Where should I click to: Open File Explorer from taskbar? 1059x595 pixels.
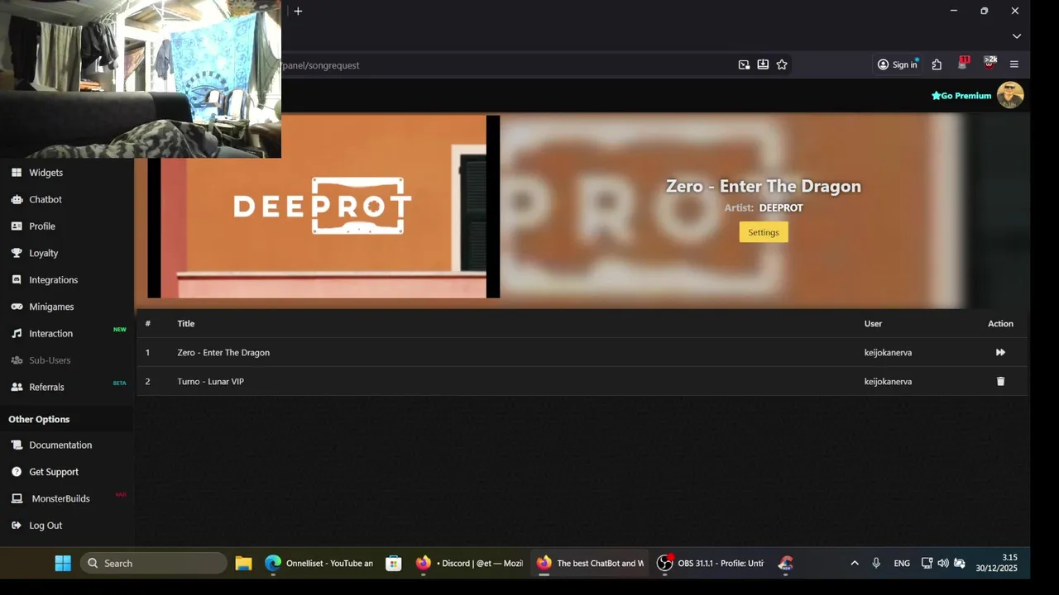click(x=243, y=563)
